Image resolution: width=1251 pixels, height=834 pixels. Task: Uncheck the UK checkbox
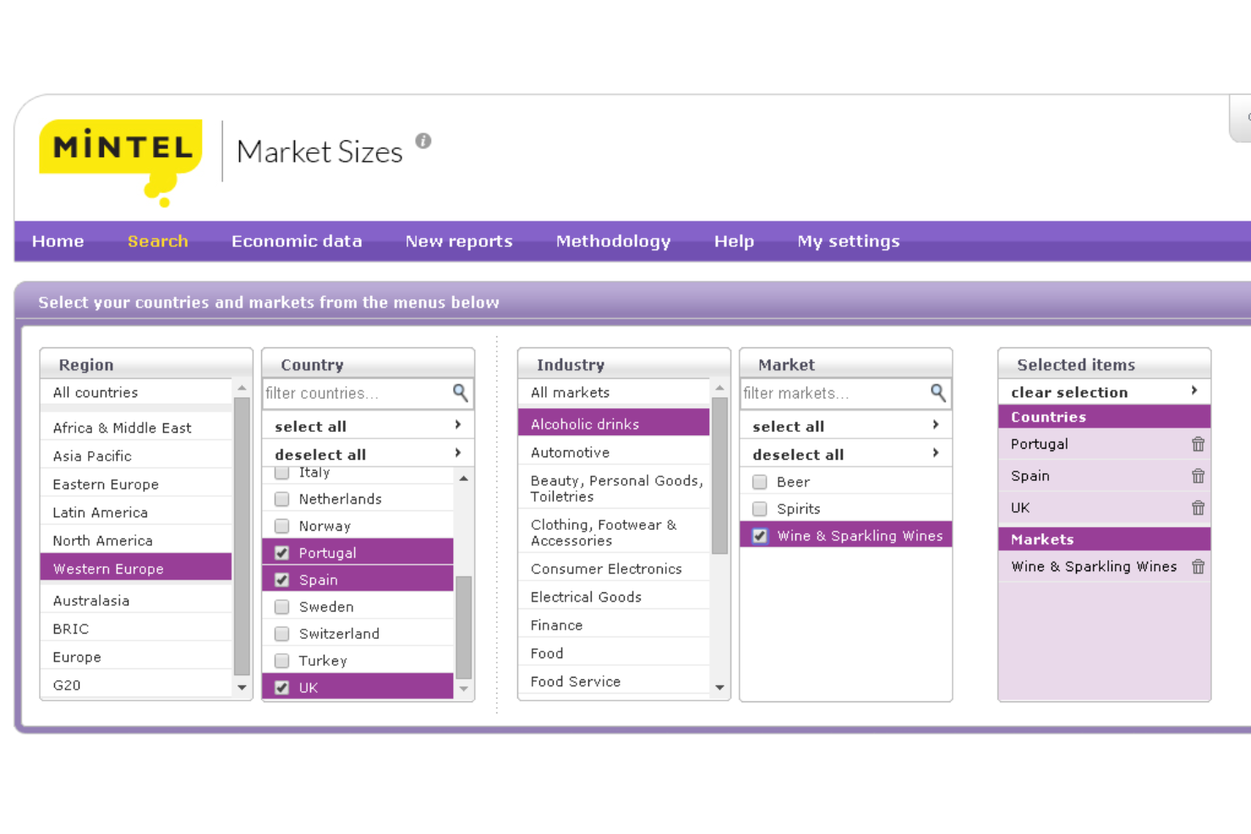[x=282, y=688]
